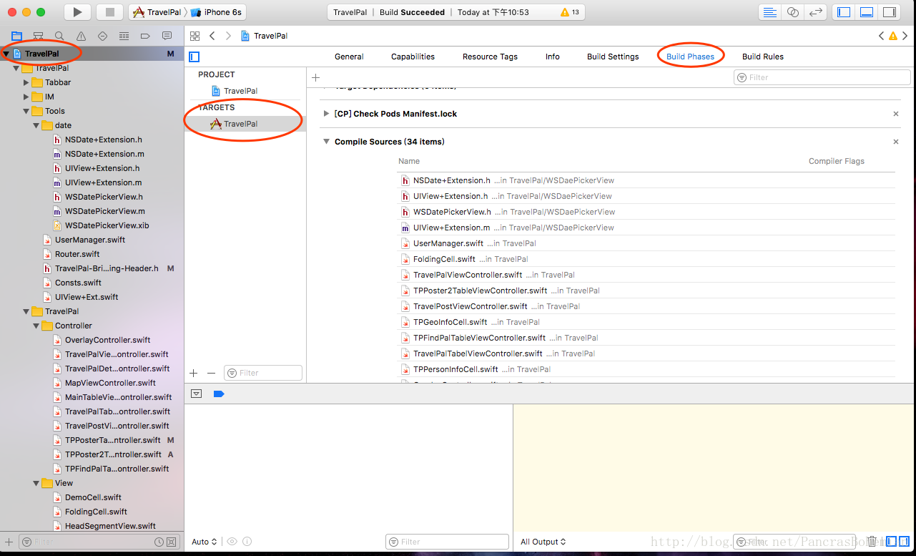This screenshot has height=556, width=916.
Task: Jump to the next issue arrow
Action: pyautogui.click(x=905, y=36)
